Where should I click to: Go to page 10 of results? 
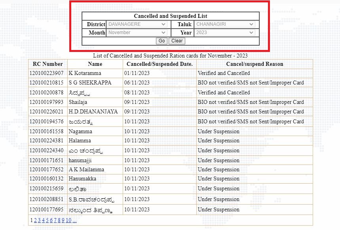68,220
